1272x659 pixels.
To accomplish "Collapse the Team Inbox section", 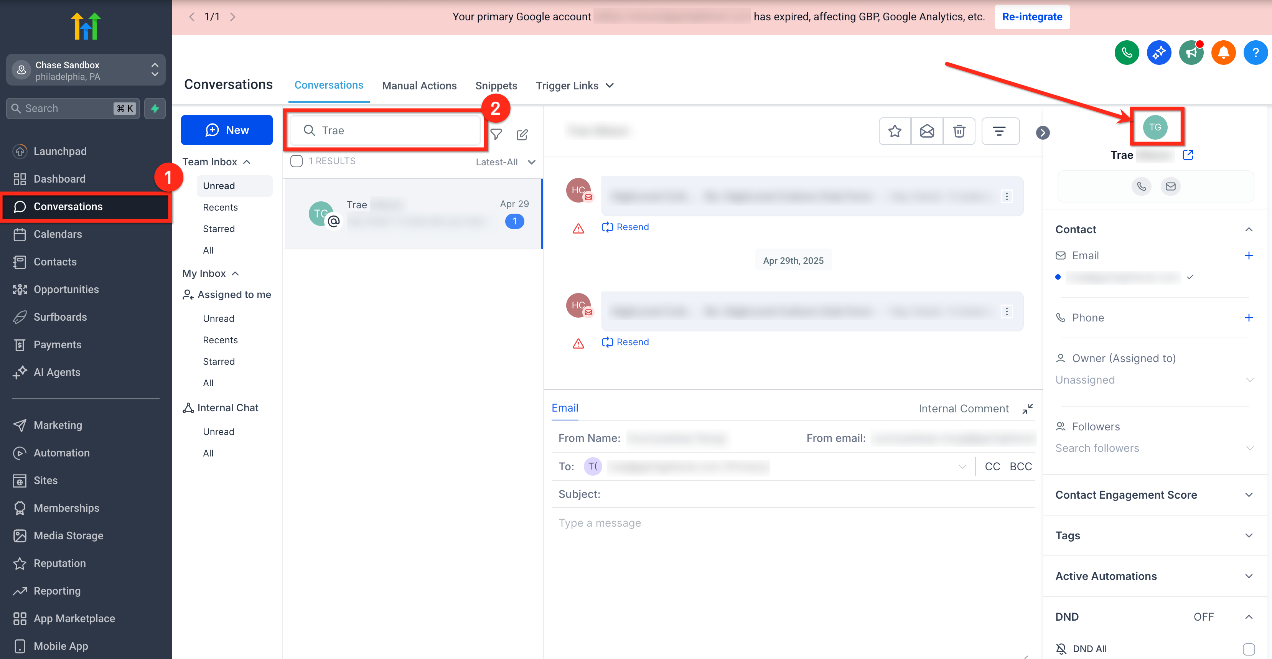I will [x=216, y=162].
